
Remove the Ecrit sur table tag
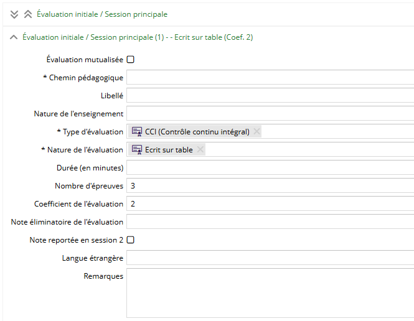click(x=200, y=149)
